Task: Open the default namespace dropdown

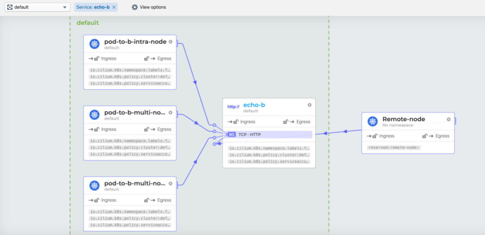Action: pyautogui.click(x=37, y=7)
